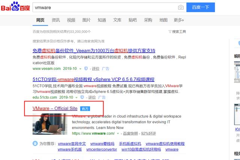Open VMware – Official Site link
The width and height of the screenshot is (240, 160).
coord(55,108)
